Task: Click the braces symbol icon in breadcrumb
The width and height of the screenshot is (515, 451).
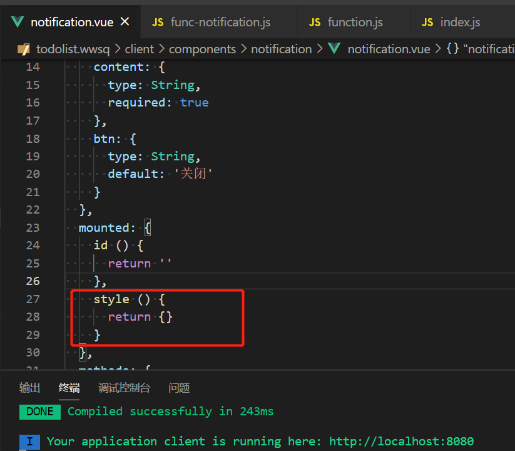Action: coord(452,49)
